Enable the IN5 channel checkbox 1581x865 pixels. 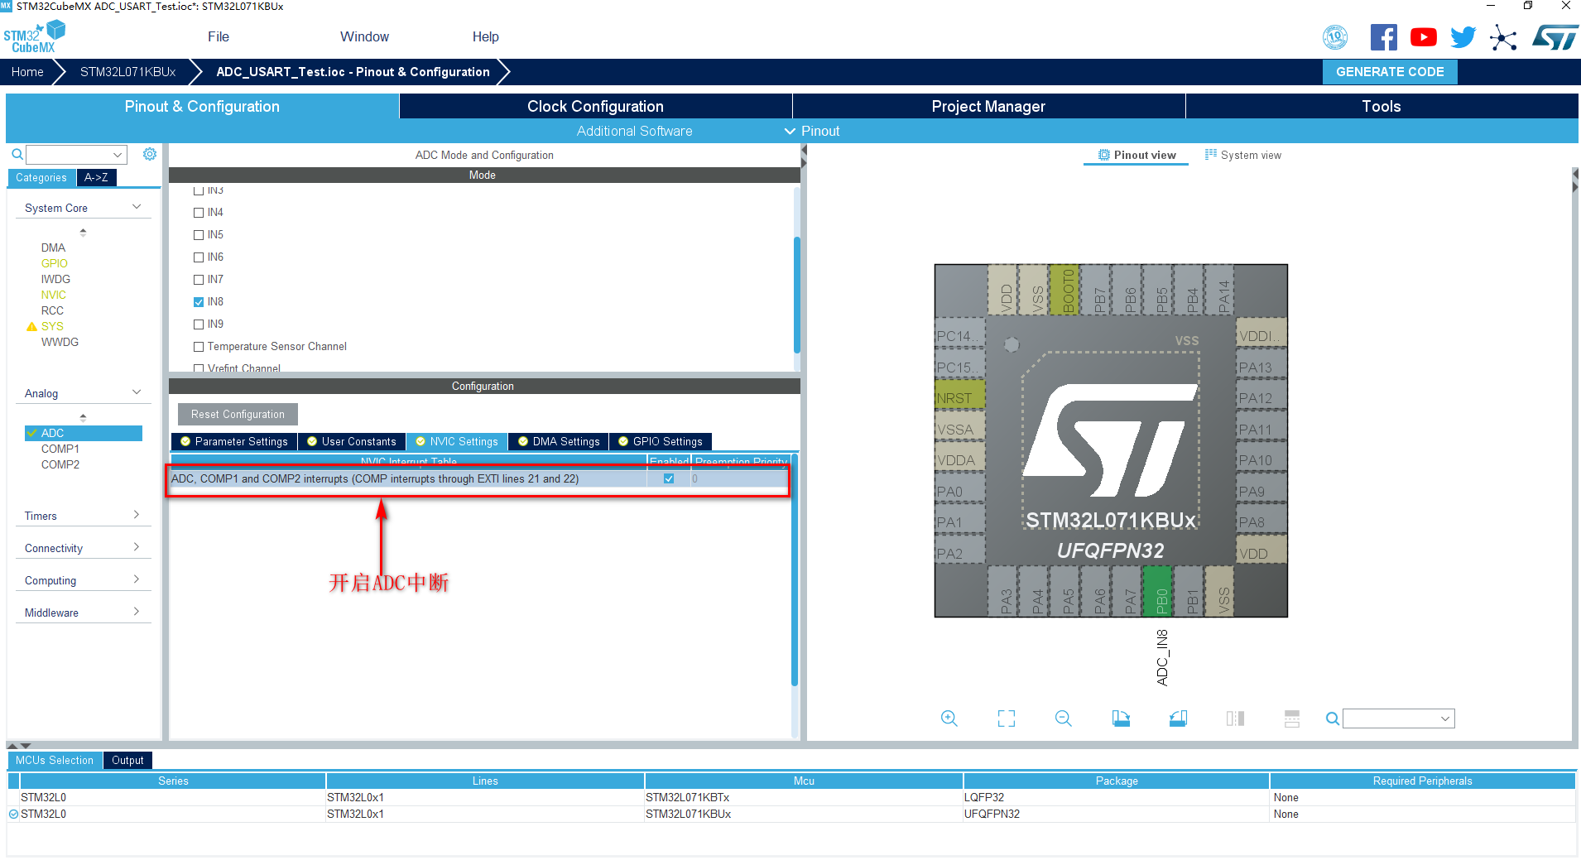[199, 235]
